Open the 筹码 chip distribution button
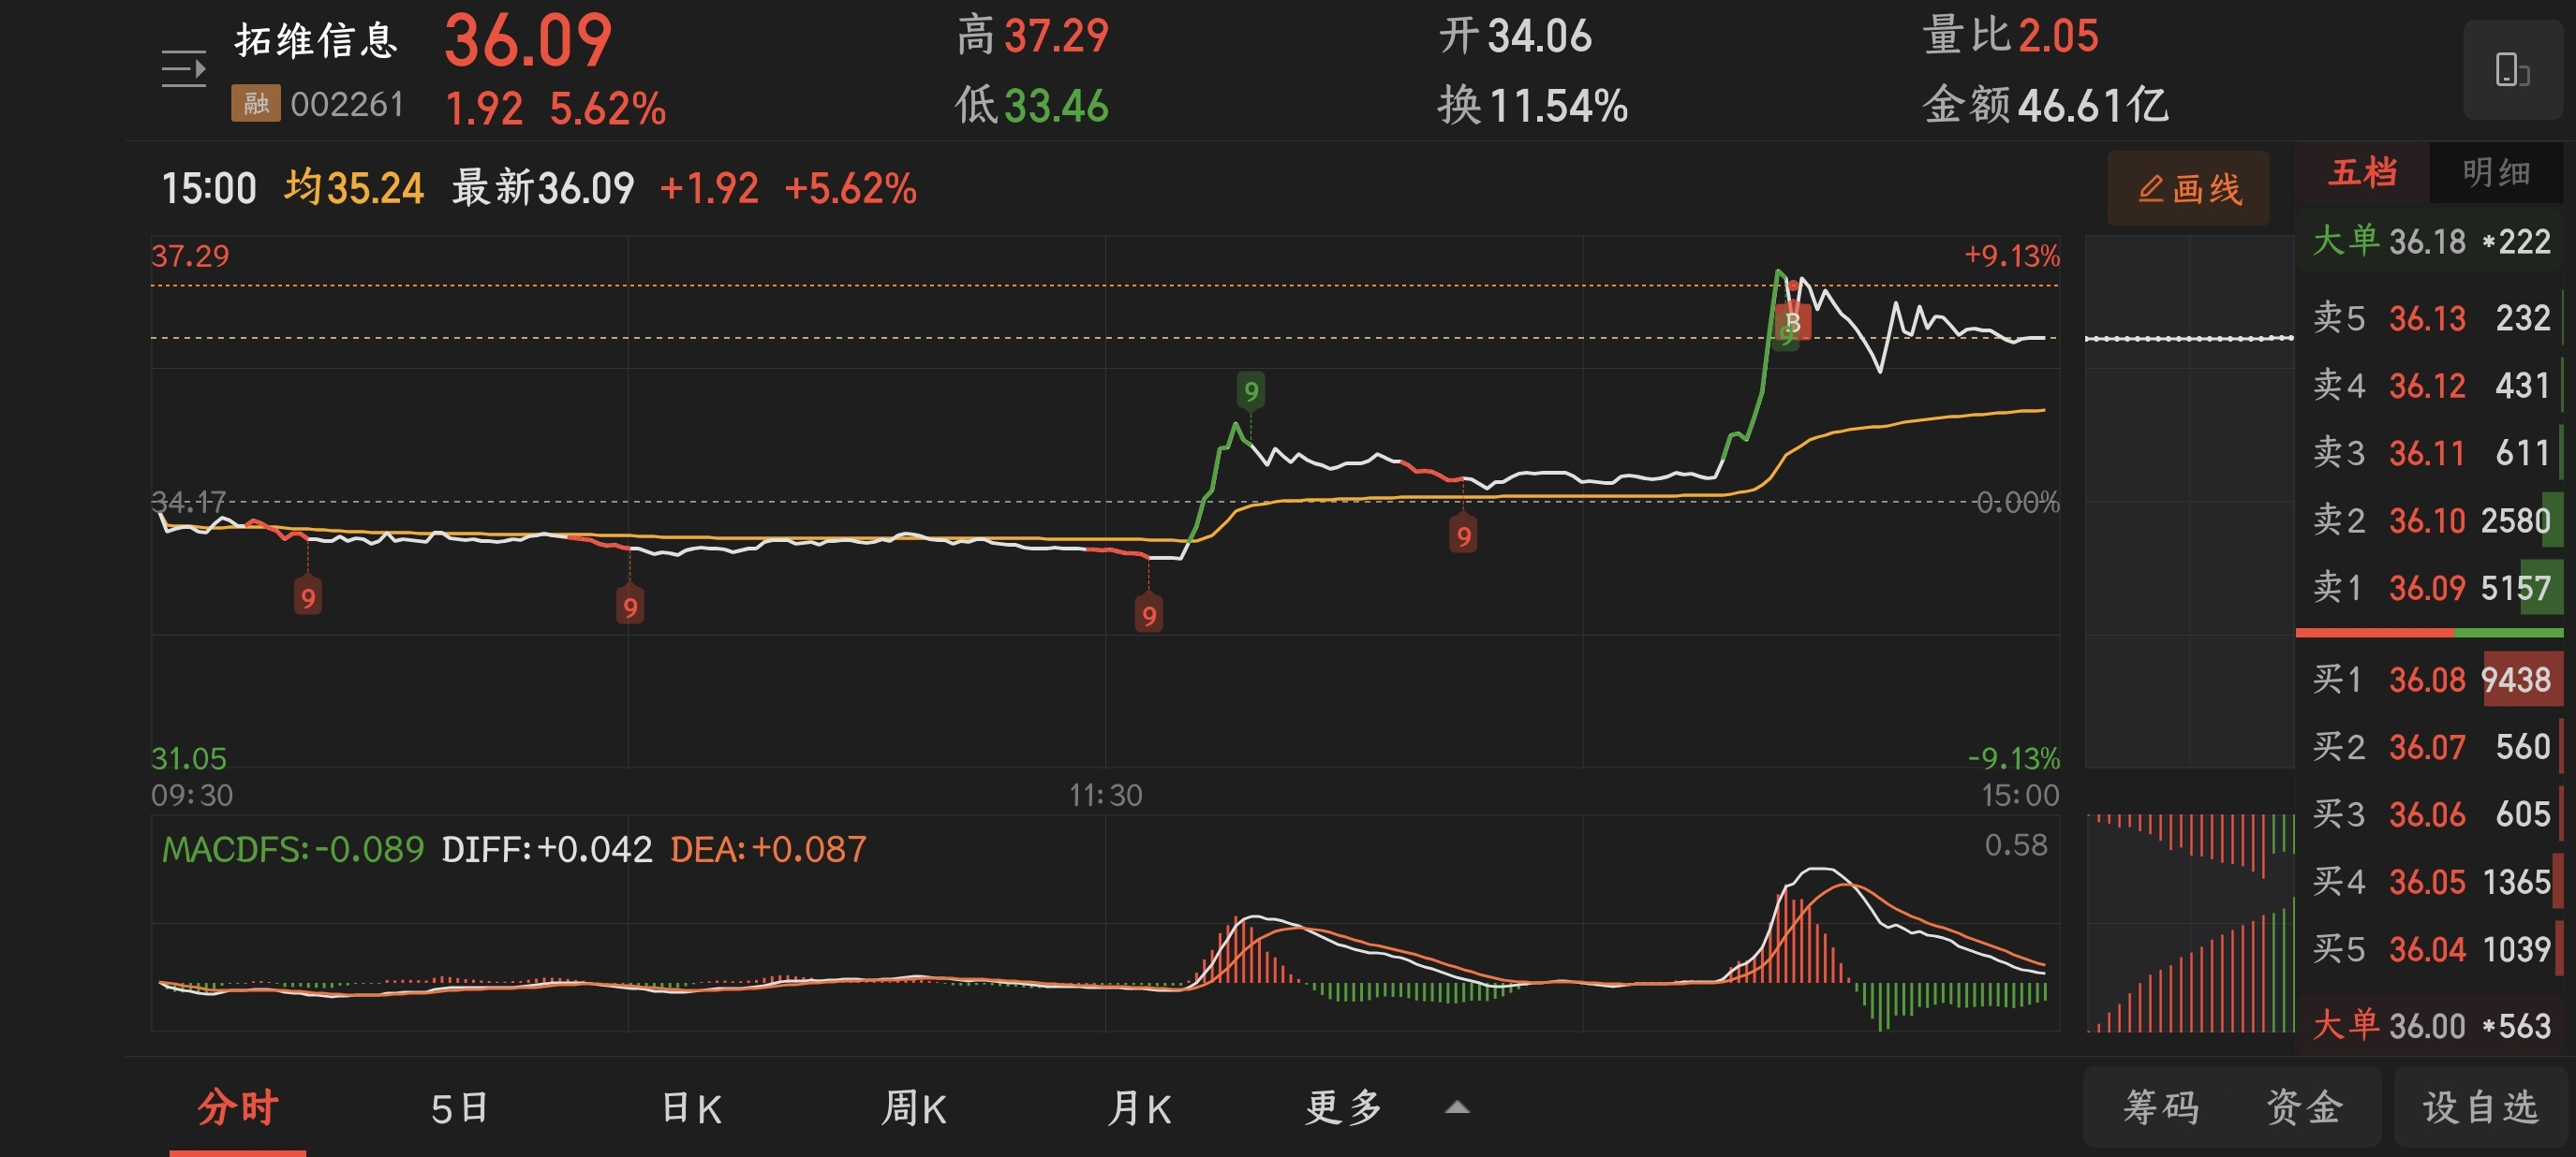 coord(2160,1107)
